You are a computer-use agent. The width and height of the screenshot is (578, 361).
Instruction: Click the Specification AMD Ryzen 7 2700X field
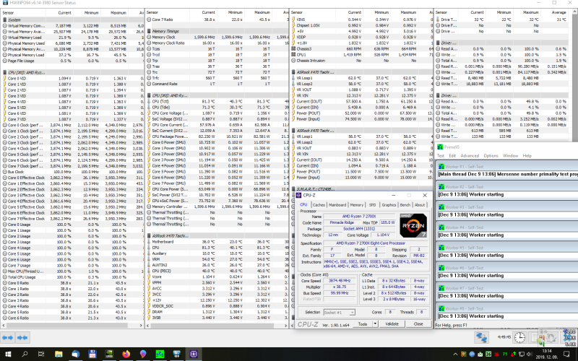pos(375,243)
